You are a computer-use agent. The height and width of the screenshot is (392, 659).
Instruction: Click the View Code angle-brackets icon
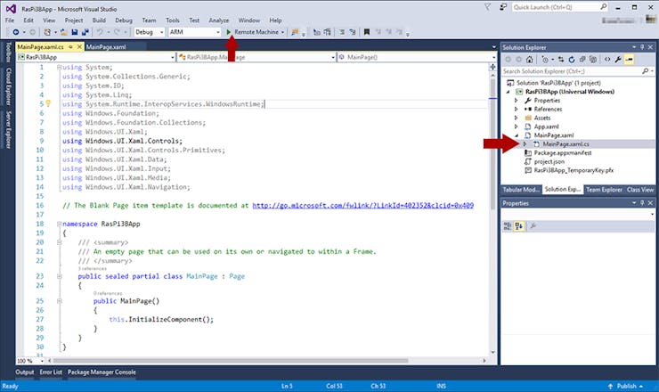pyautogui.click(x=607, y=60)
